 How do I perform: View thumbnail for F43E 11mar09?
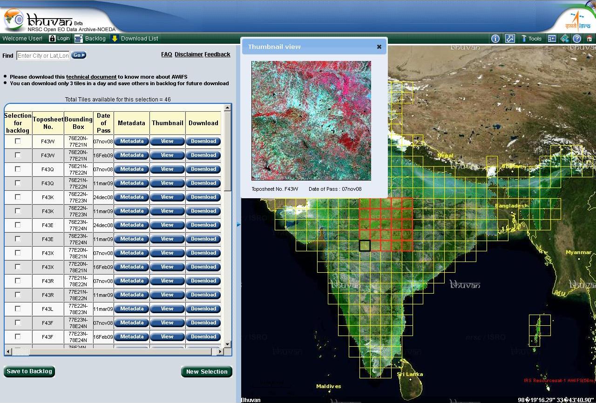(x=167, y=239)
